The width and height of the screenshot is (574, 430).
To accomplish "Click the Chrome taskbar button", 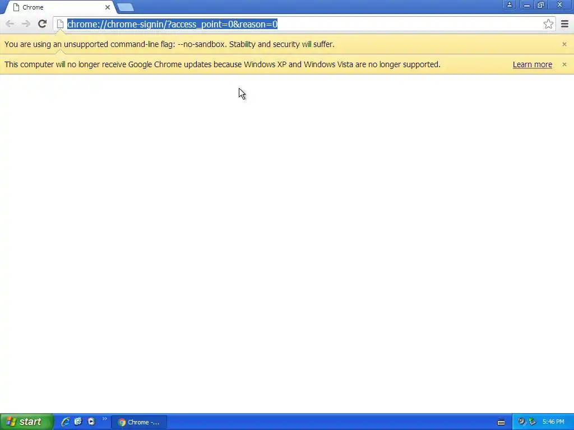I will 139,422.
